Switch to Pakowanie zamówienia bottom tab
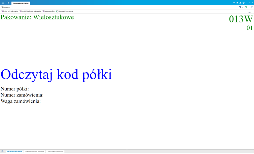 [15, 151]
